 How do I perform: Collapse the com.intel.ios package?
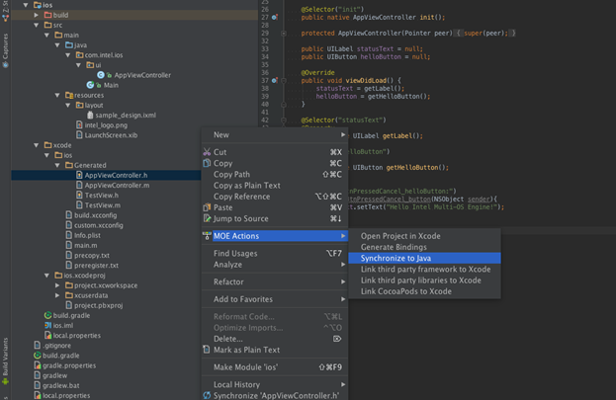pyautogui.click(x=68, y=55)
